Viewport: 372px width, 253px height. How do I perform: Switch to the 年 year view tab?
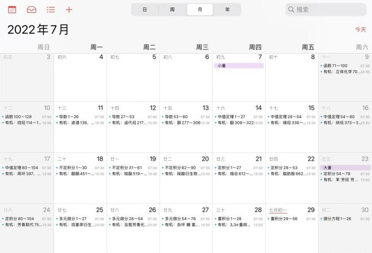tap(227, 9)
